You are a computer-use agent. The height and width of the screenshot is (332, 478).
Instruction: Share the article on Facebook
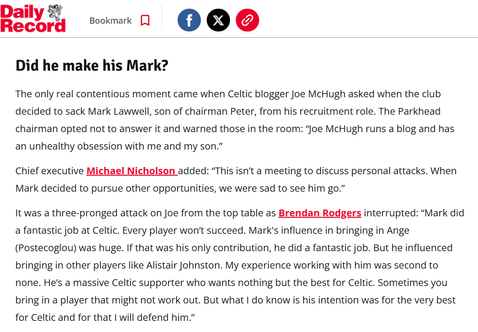[x=189, y=20]
